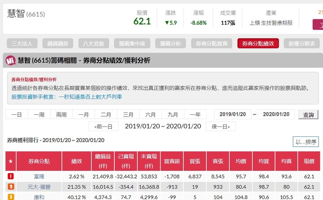This screenshot has width=323, height=200.
Task: Open the 三大法人 tab
Action: pos(22,43)
